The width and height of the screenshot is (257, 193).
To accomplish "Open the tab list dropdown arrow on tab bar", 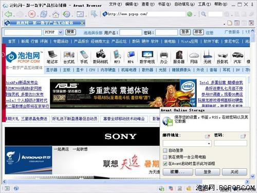I will pos(224,24).
